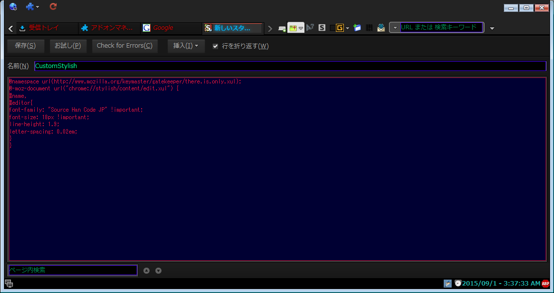Click the globe mail envelope toolbar icon
The width and height of the screenshot is (554, 293).
tap(381, 28)
